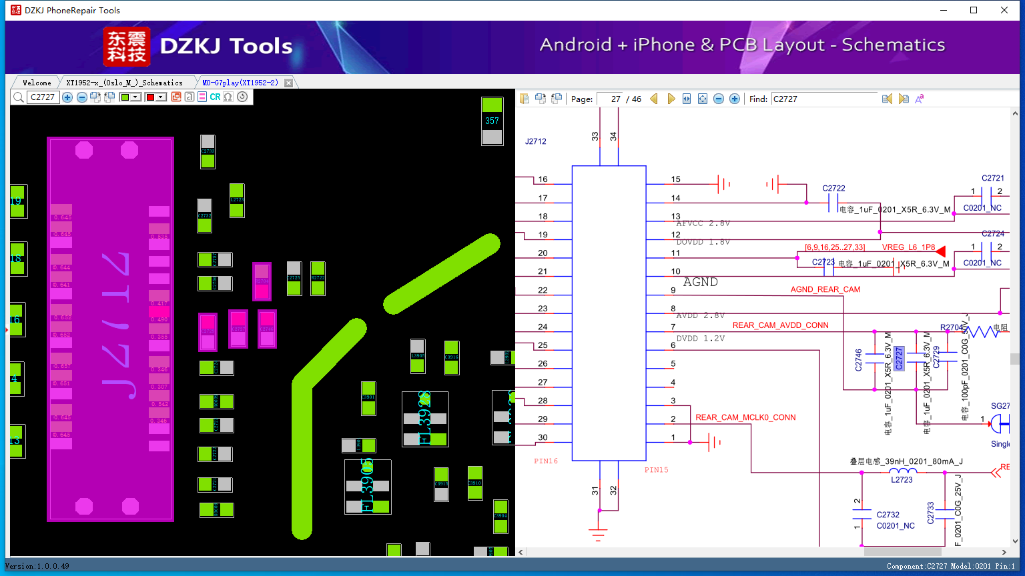1025x576 pixels.
Task: Open the red highlight color dropdown arrow
Action: pyautogui.click(x=161, y=97)
